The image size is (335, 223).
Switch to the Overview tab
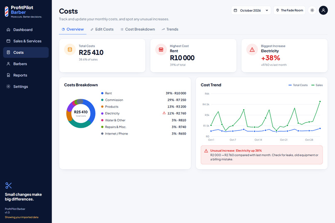click(73, 29)
